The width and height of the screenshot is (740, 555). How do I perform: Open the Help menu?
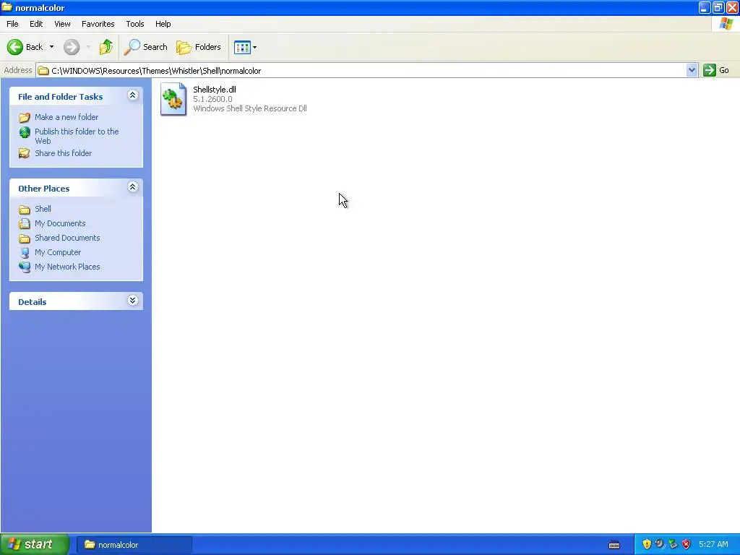click(163, 24)
